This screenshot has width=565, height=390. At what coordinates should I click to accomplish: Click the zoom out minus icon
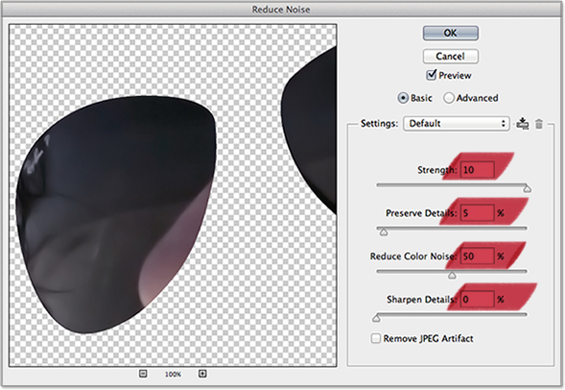click(143, 374)
